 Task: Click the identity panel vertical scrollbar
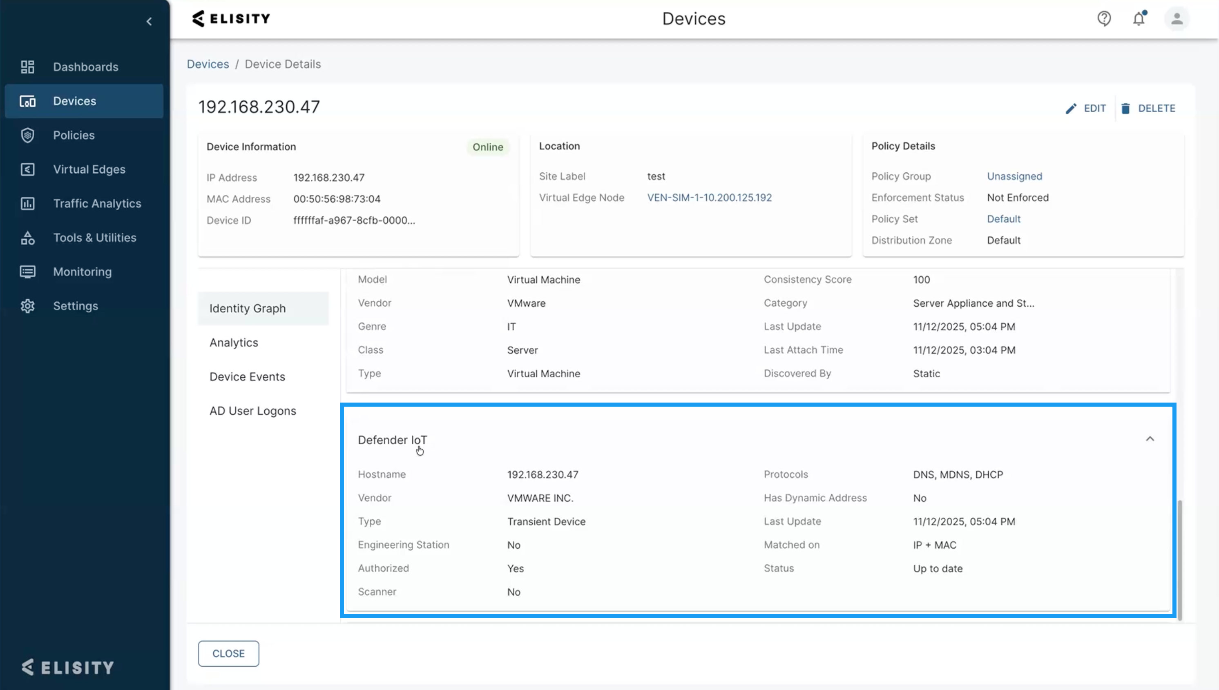pos(1180,559)
